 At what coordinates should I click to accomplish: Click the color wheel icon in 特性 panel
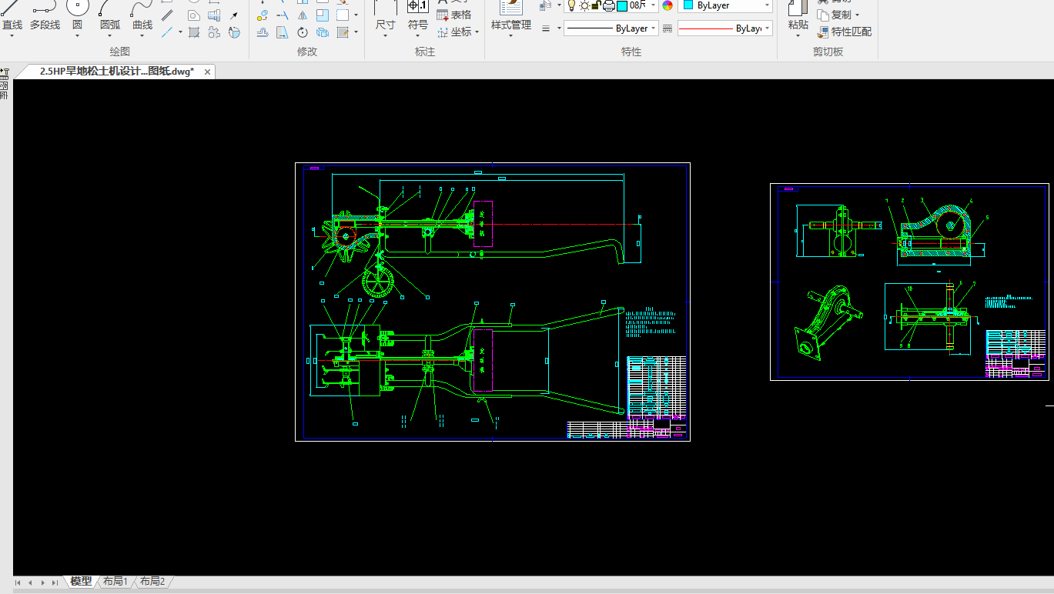point(668,5)
